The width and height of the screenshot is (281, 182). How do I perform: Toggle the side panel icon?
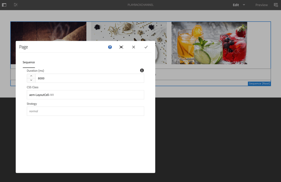4,5
